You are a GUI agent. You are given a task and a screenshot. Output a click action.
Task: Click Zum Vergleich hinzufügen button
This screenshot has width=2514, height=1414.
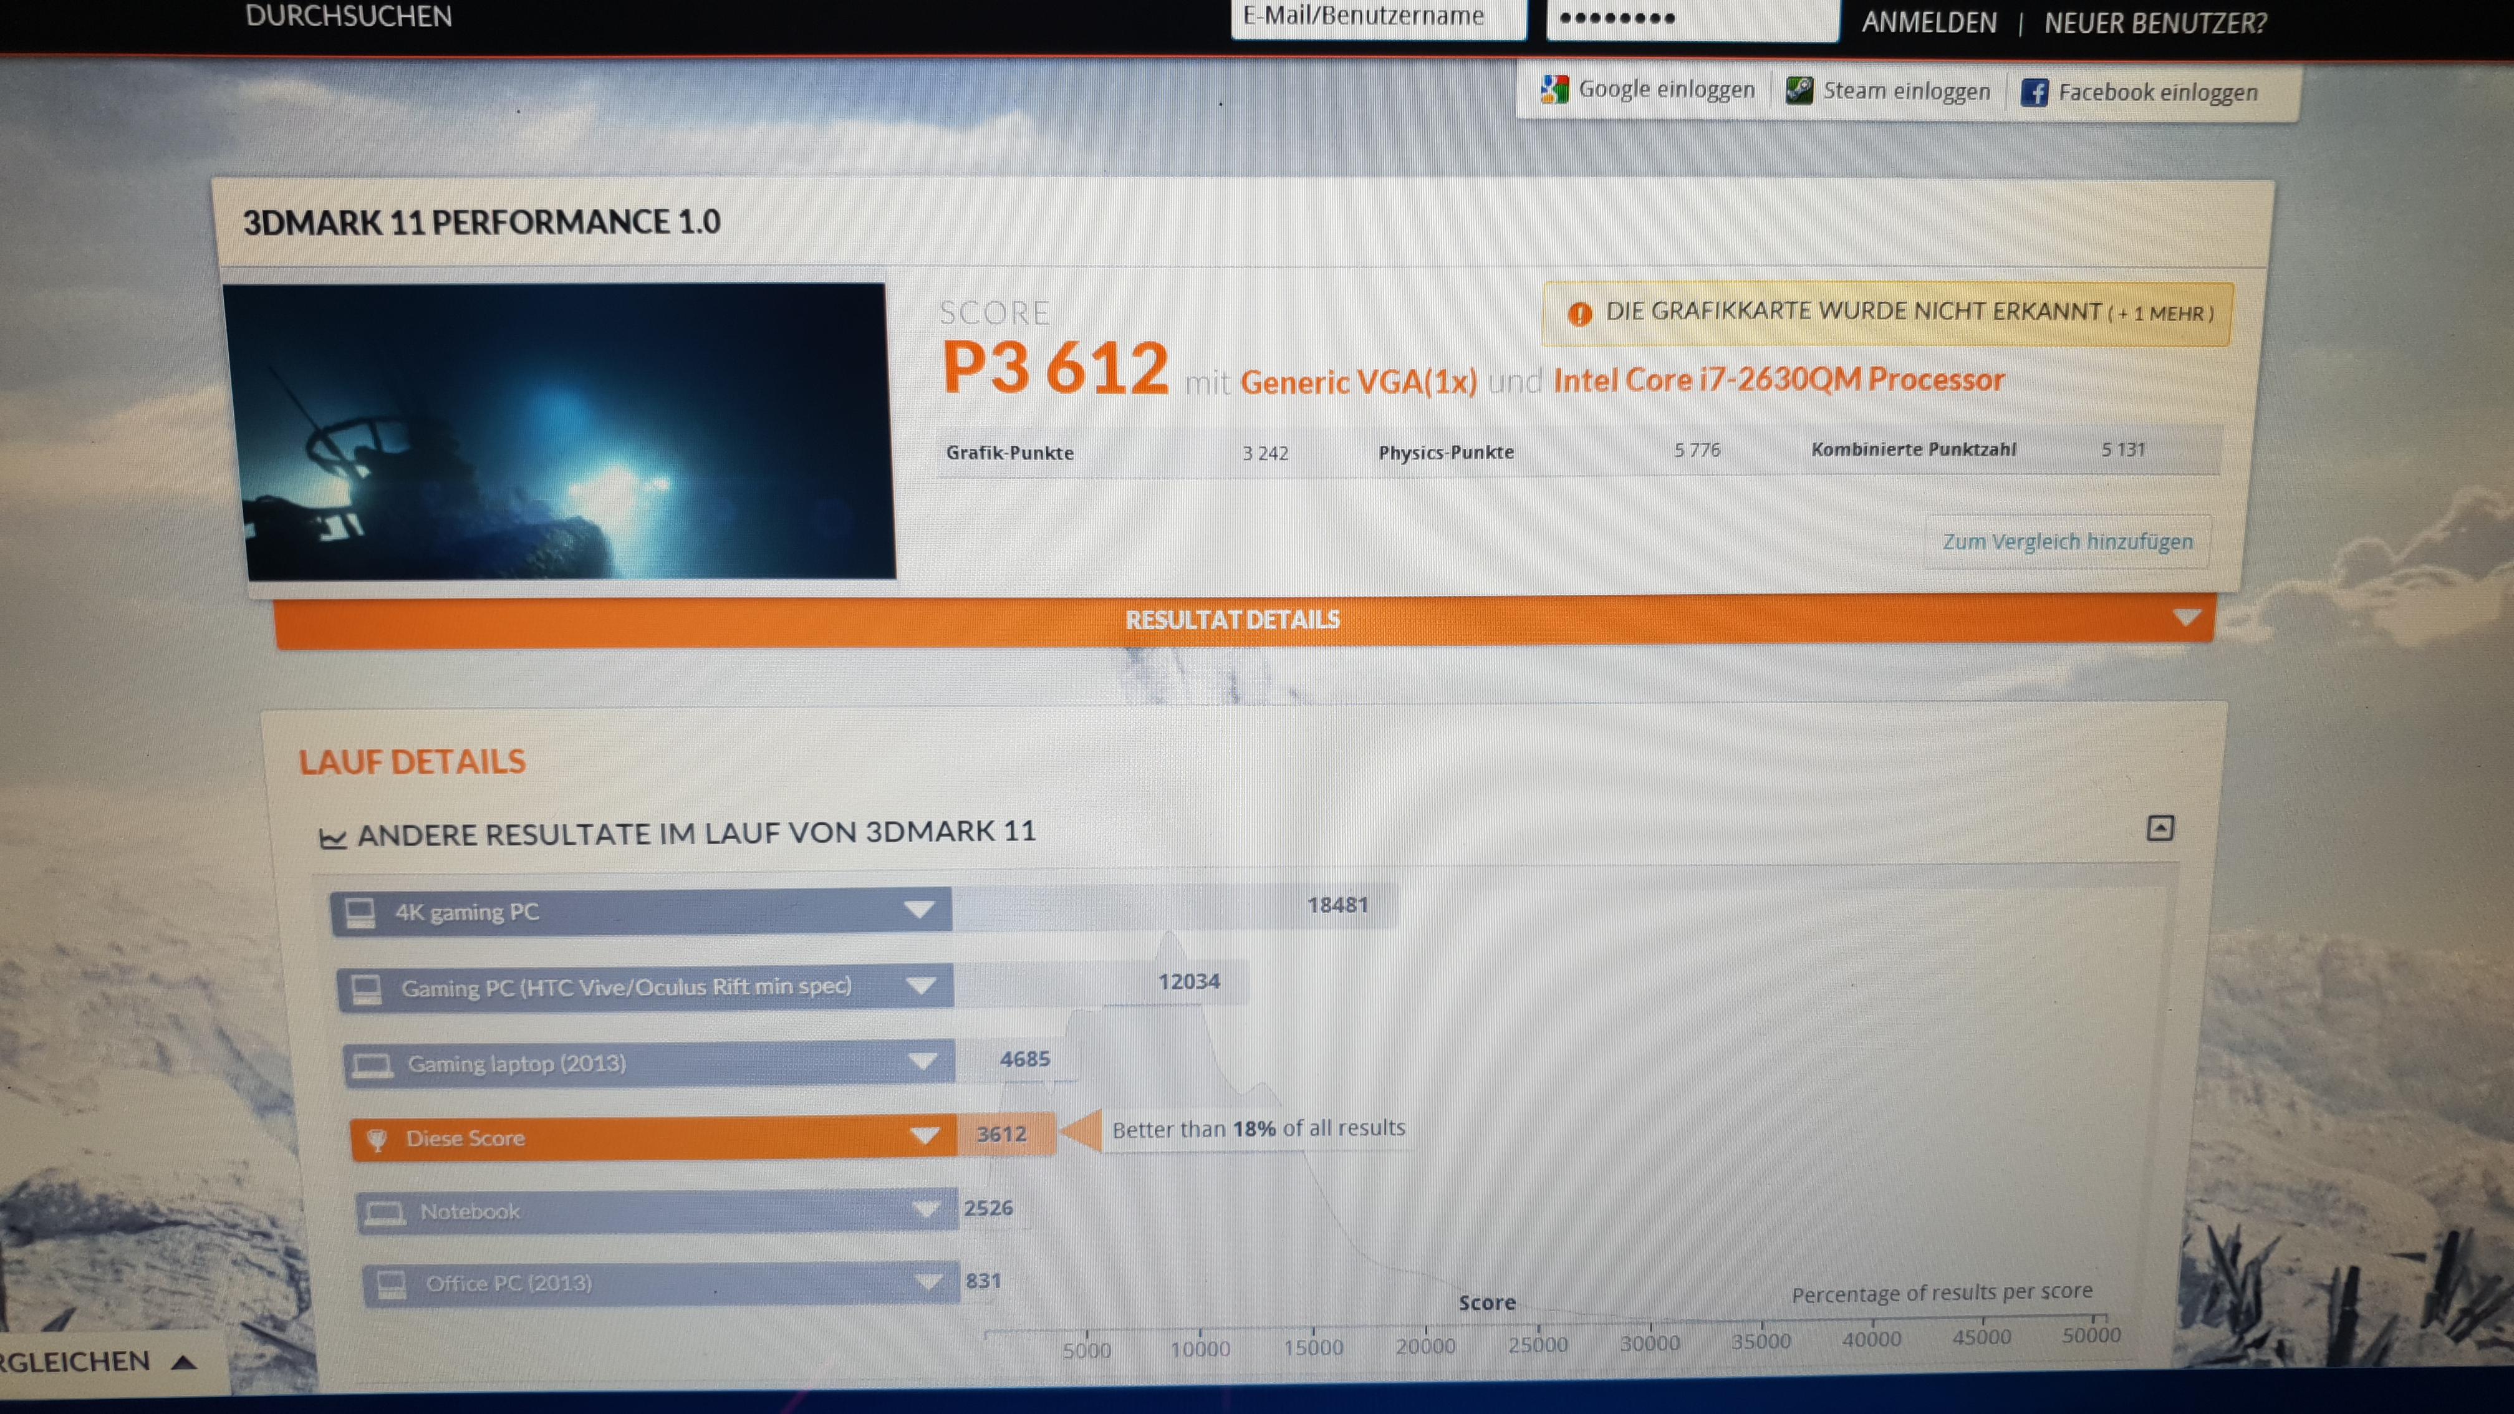coord(2067,542)
